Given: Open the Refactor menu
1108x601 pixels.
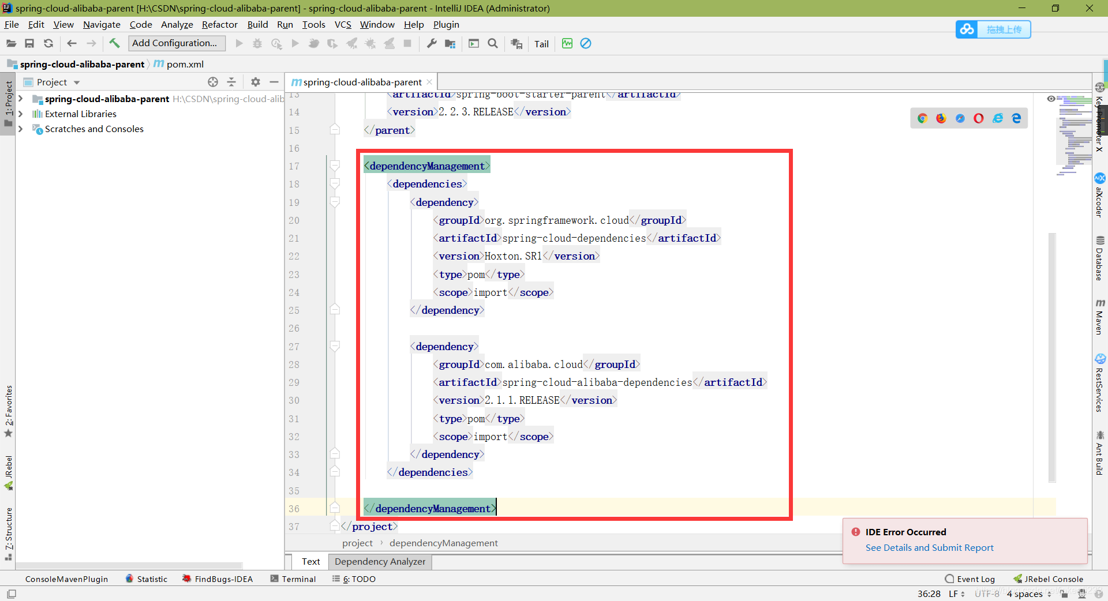Looking at the screenshot, I should coord(219,24).
